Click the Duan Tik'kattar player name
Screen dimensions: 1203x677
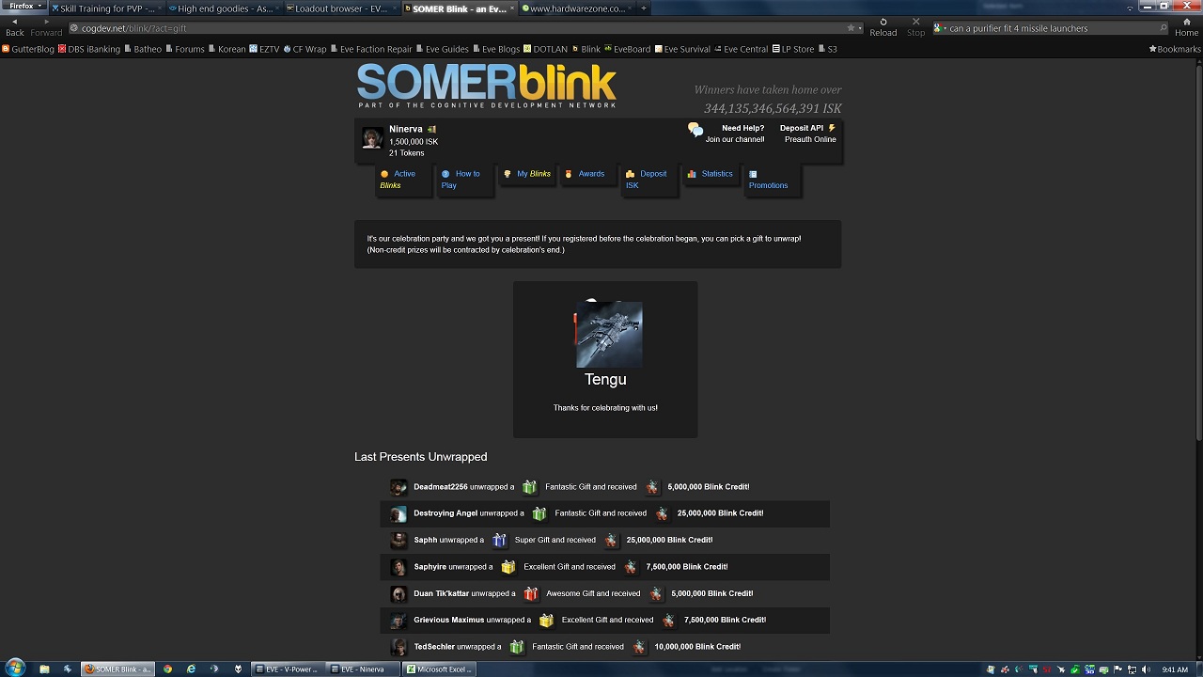(441, 593)
